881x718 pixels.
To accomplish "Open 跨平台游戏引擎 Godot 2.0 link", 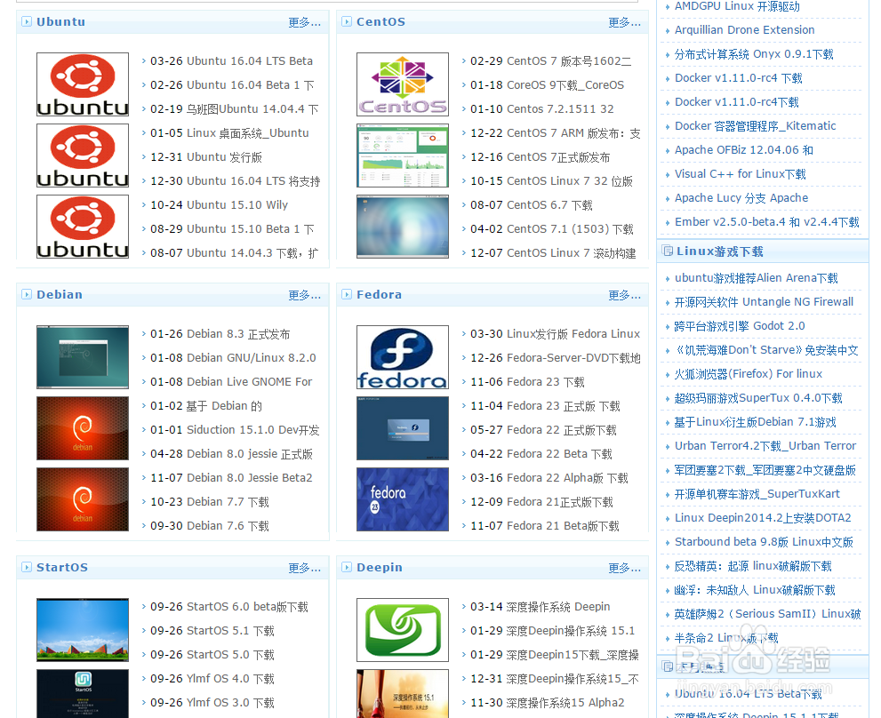I will click(x=740, y=326).
